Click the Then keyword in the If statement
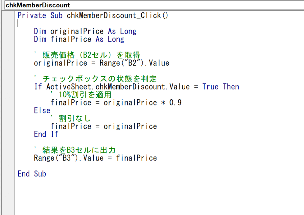The image size is (304, 215). (231, 87)
